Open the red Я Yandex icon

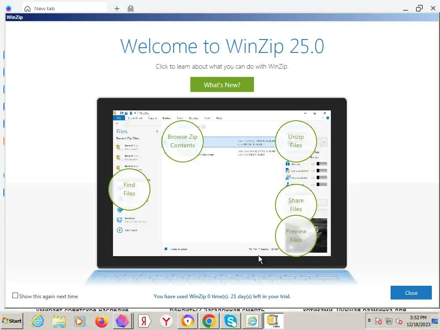coord(144,321)
